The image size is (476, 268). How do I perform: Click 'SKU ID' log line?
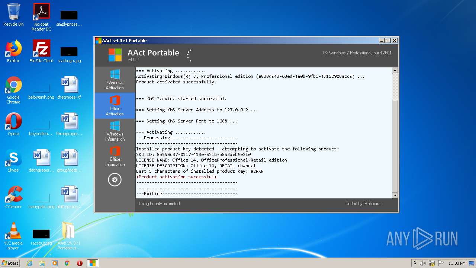coord(193,154)
